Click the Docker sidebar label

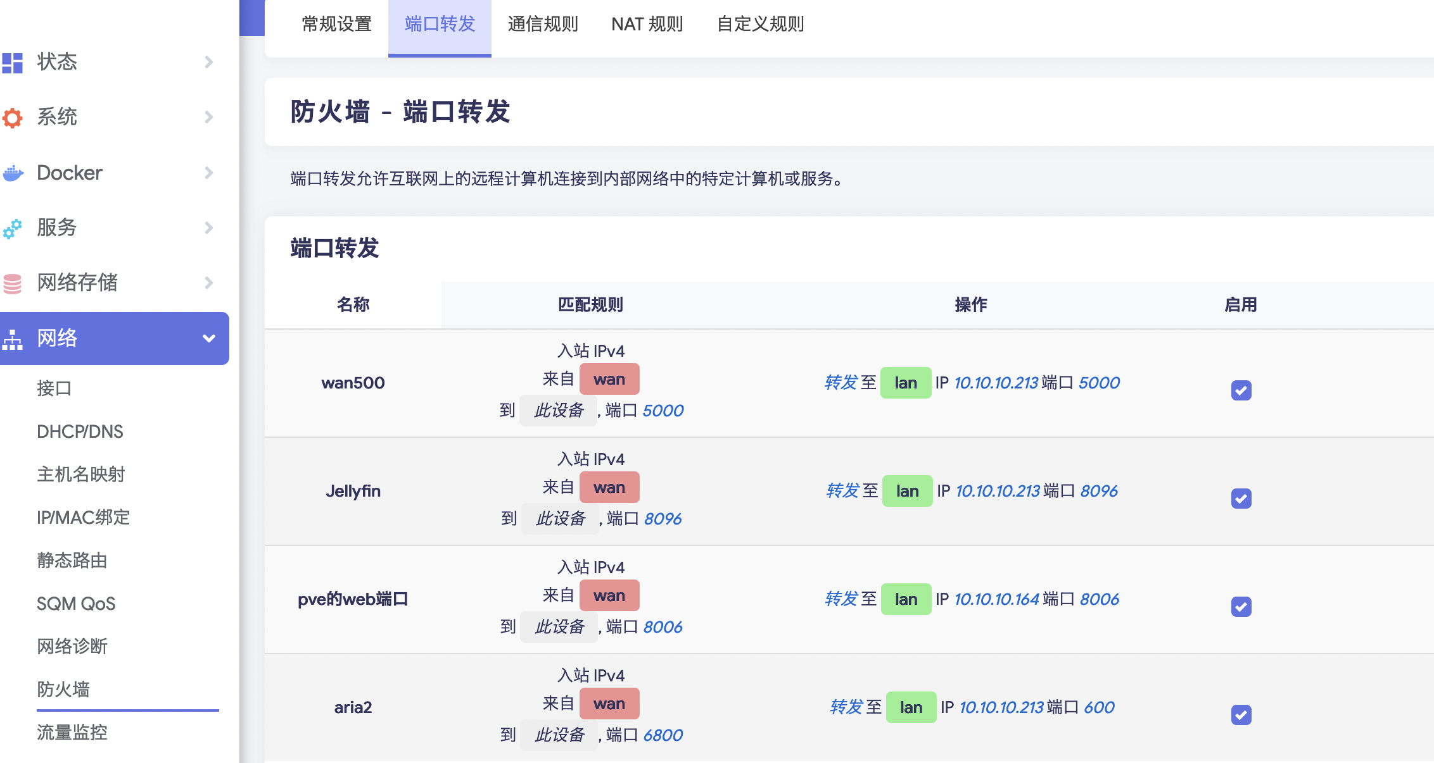(x=70, y=173)
